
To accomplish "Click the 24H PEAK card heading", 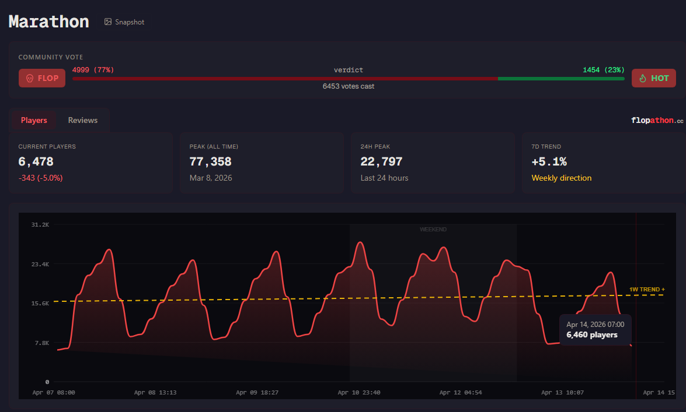I will point(375,146).
